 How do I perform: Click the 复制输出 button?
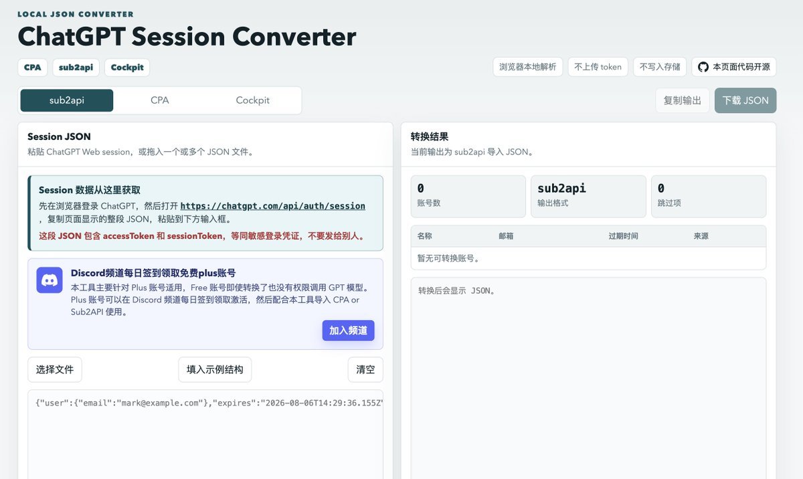683,100
